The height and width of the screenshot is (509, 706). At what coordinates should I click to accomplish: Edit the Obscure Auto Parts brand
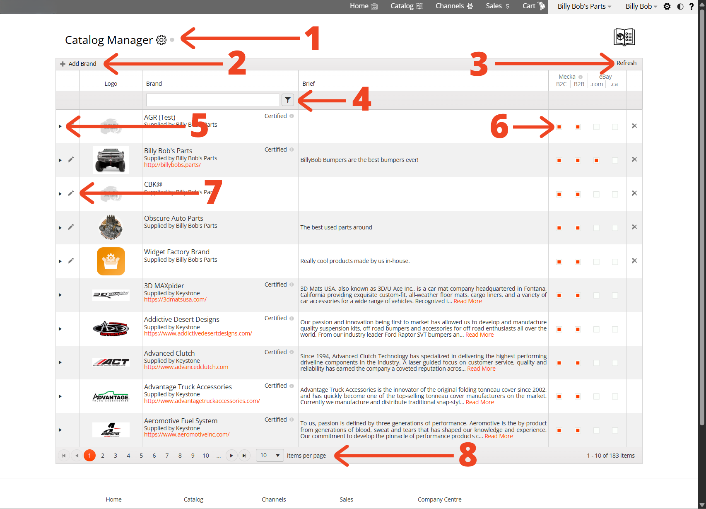(71, 227)
